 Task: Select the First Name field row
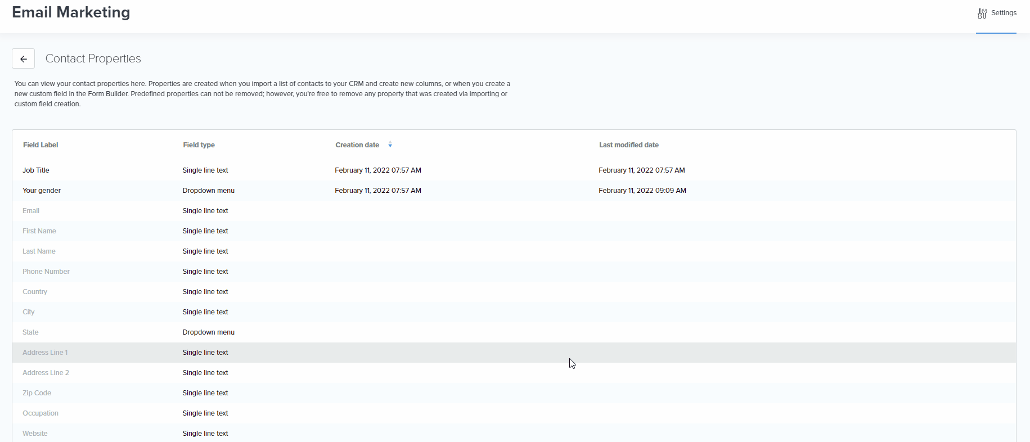coord(39,231)
